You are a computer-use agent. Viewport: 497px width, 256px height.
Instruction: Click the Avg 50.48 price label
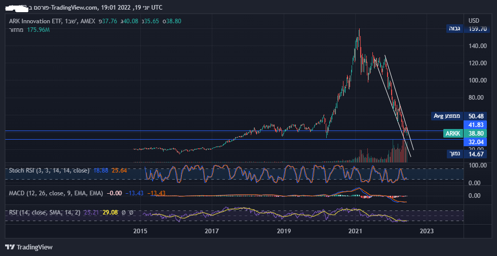[x=460, y=116]
